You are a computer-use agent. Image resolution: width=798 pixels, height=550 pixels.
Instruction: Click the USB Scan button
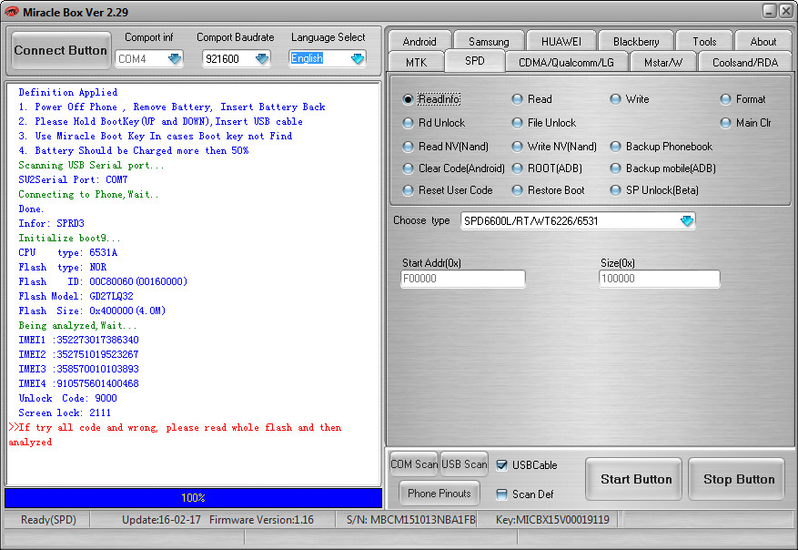[x=464, y=463]
